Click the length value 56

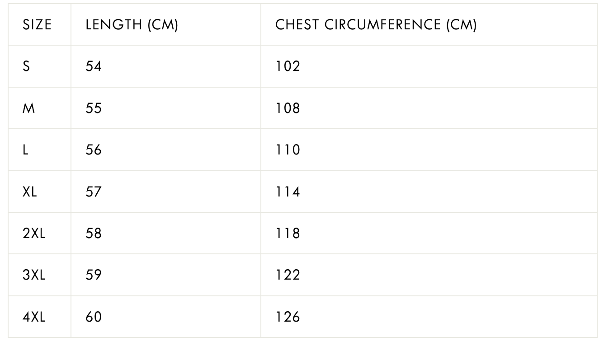pyautogui.click(x=94, y=150)
